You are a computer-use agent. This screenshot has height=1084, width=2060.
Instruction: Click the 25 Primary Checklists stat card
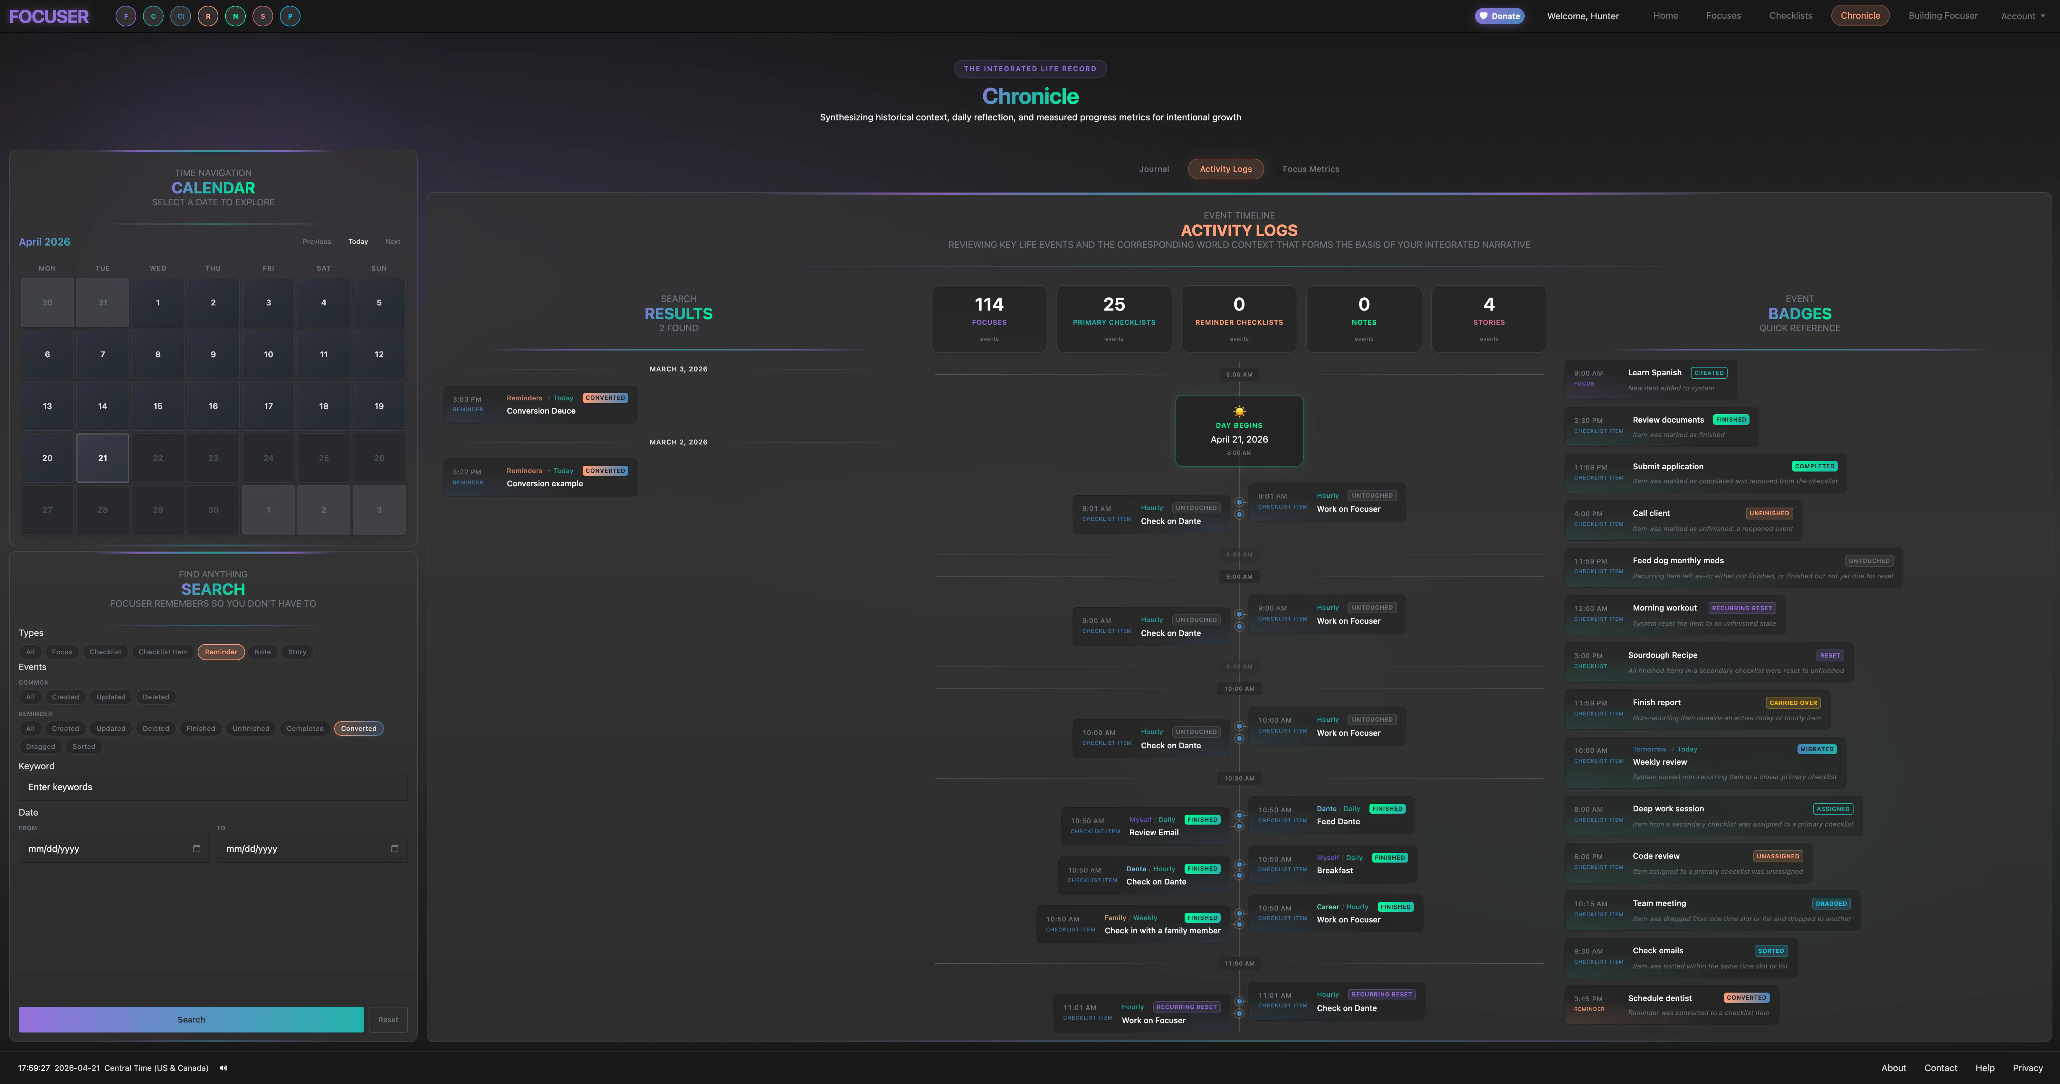pyautogui.click(x=1114, y=319)
